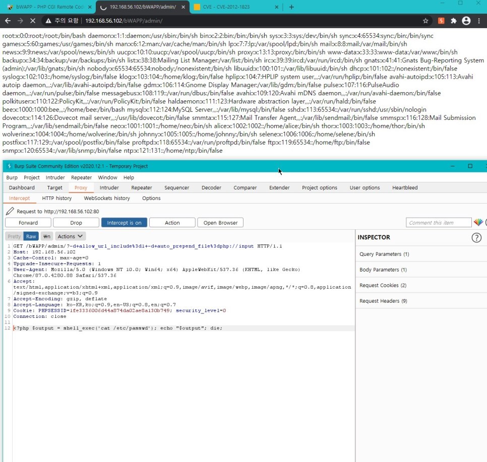Image resolution: width=487 pixels, height=462 pixels.
Task: Open the Burp browser extension icon
Action: pyautogui.click(x=441, y=21)
